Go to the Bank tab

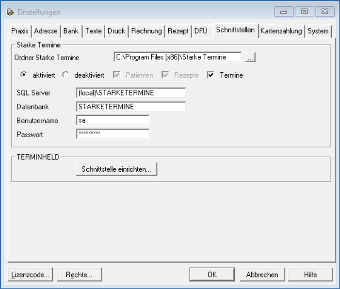[x=71, y=31]
